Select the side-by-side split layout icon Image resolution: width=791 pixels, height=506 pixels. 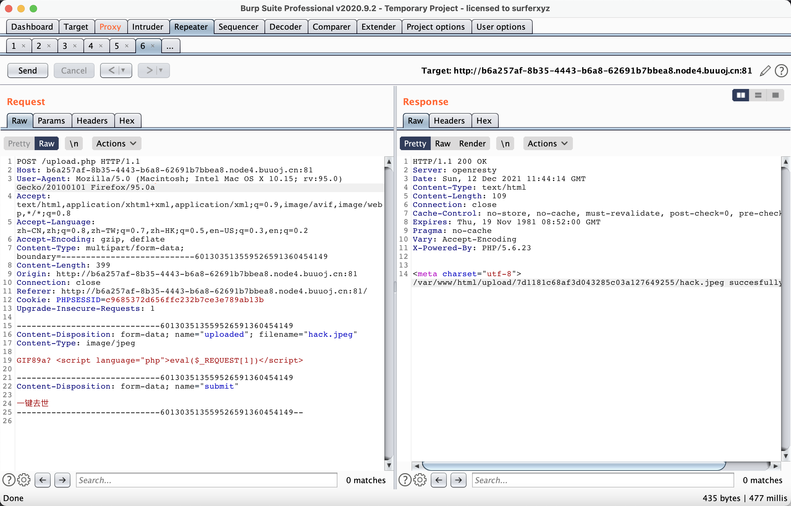(741, 95)
